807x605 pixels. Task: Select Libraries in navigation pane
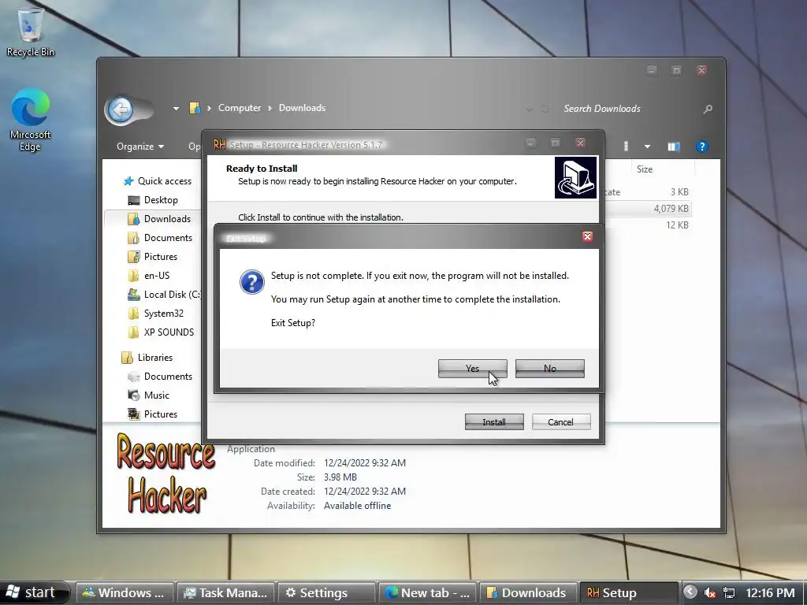[147, 358]
